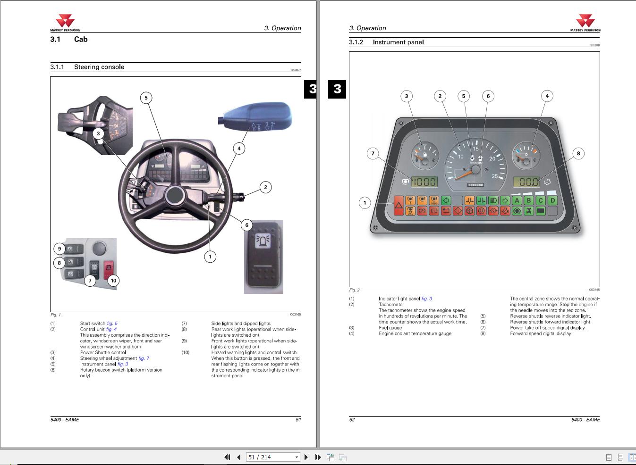Image resolution: width=636 pixels, height=465 pixels.
Task: Click the black chapter tab '3' on page 52
Action: coord(337,89)
